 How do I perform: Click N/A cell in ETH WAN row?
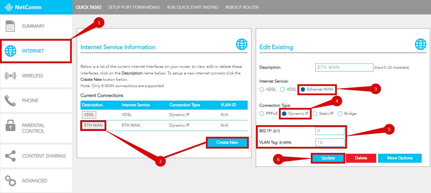[x=224, y=125]
